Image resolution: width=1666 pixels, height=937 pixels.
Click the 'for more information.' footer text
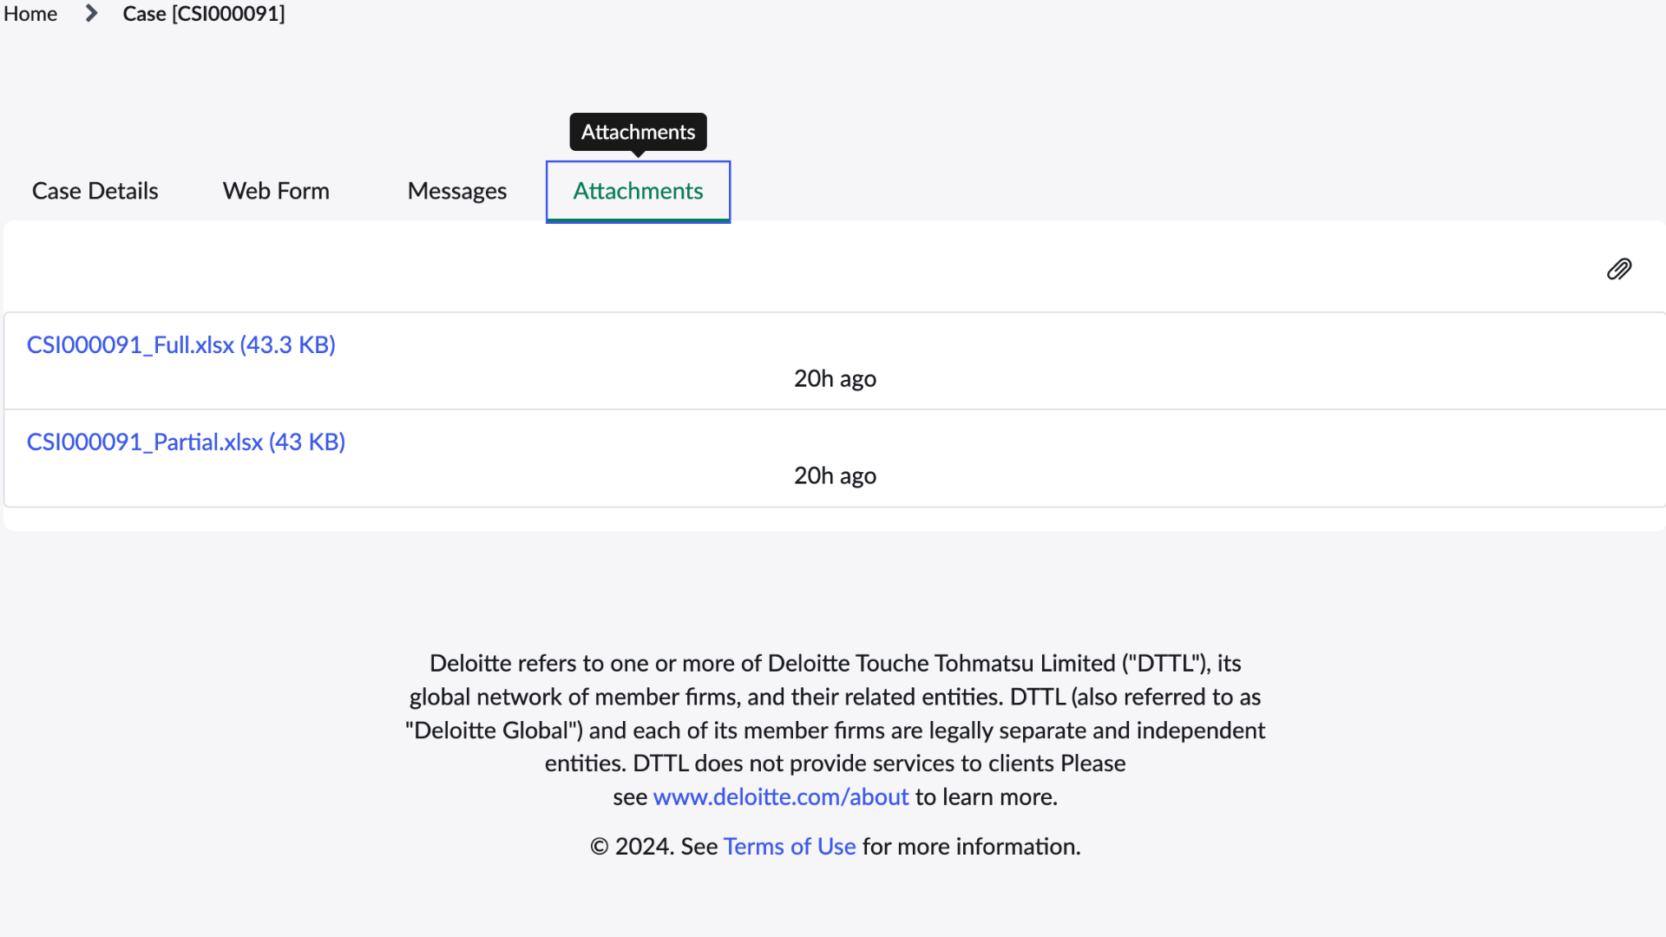click(972, 846)
